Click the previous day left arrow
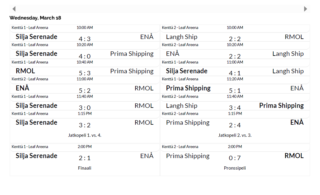 14,9
